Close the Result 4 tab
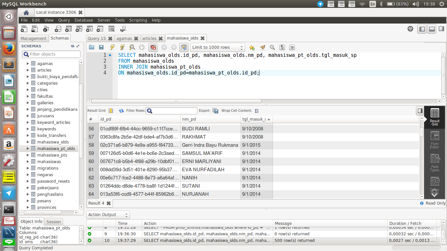This screenshot has width=447, height=251. click(109, 203)
